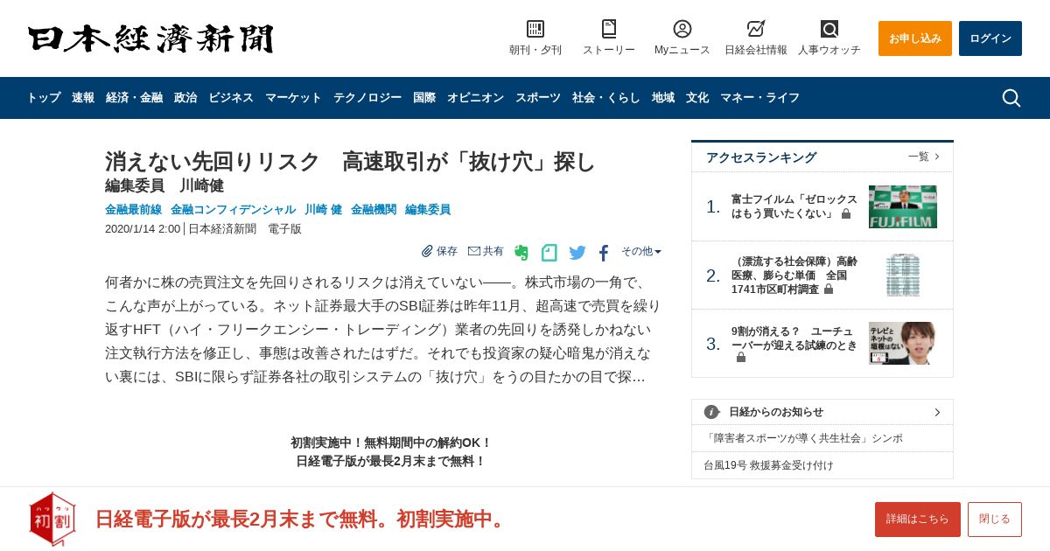Open access ranking 一覧 chevron link
1050x551 pixels.
pos(924,157)
